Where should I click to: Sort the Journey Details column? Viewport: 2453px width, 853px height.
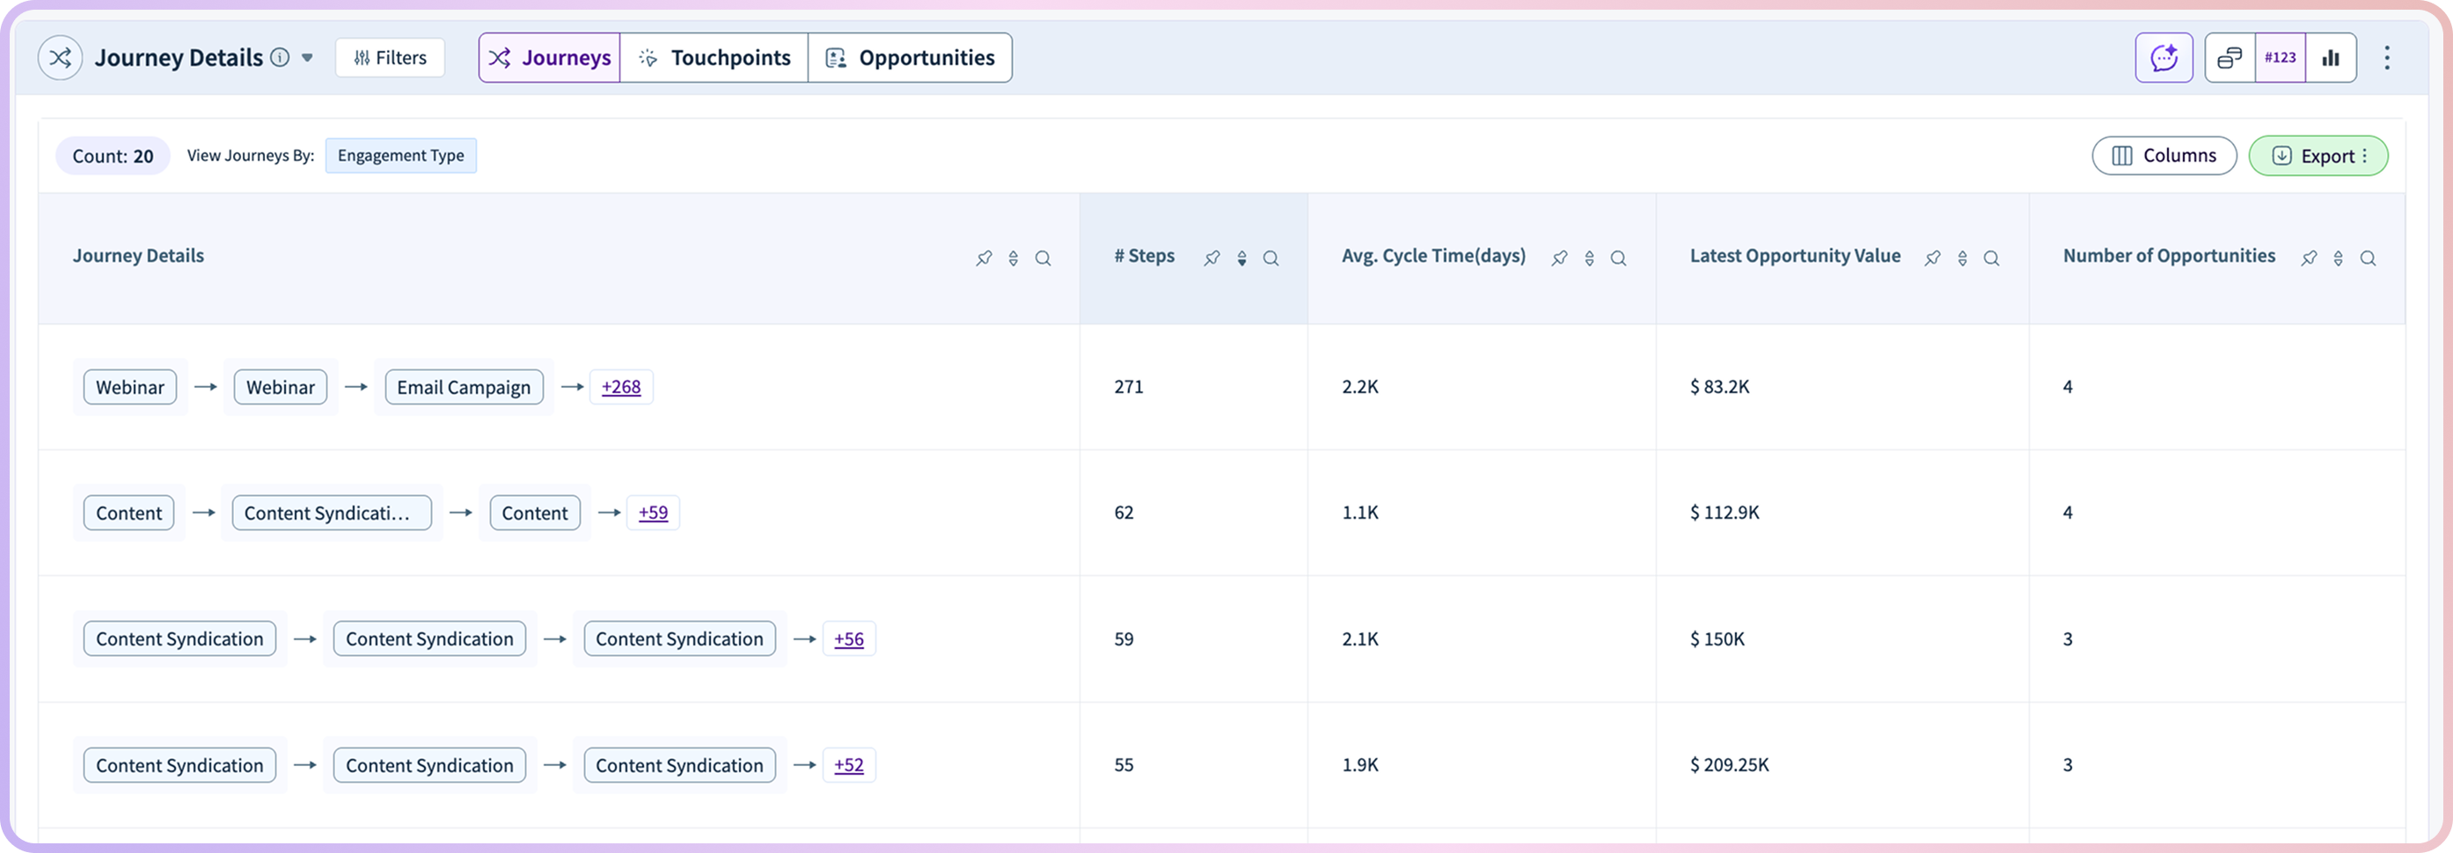[1014, 258]
